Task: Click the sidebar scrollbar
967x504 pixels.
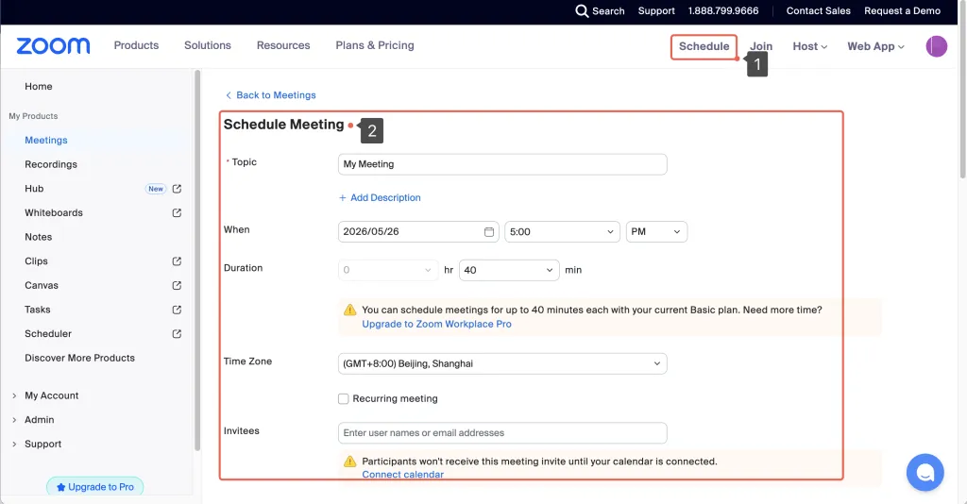Action: click(197, 260)
